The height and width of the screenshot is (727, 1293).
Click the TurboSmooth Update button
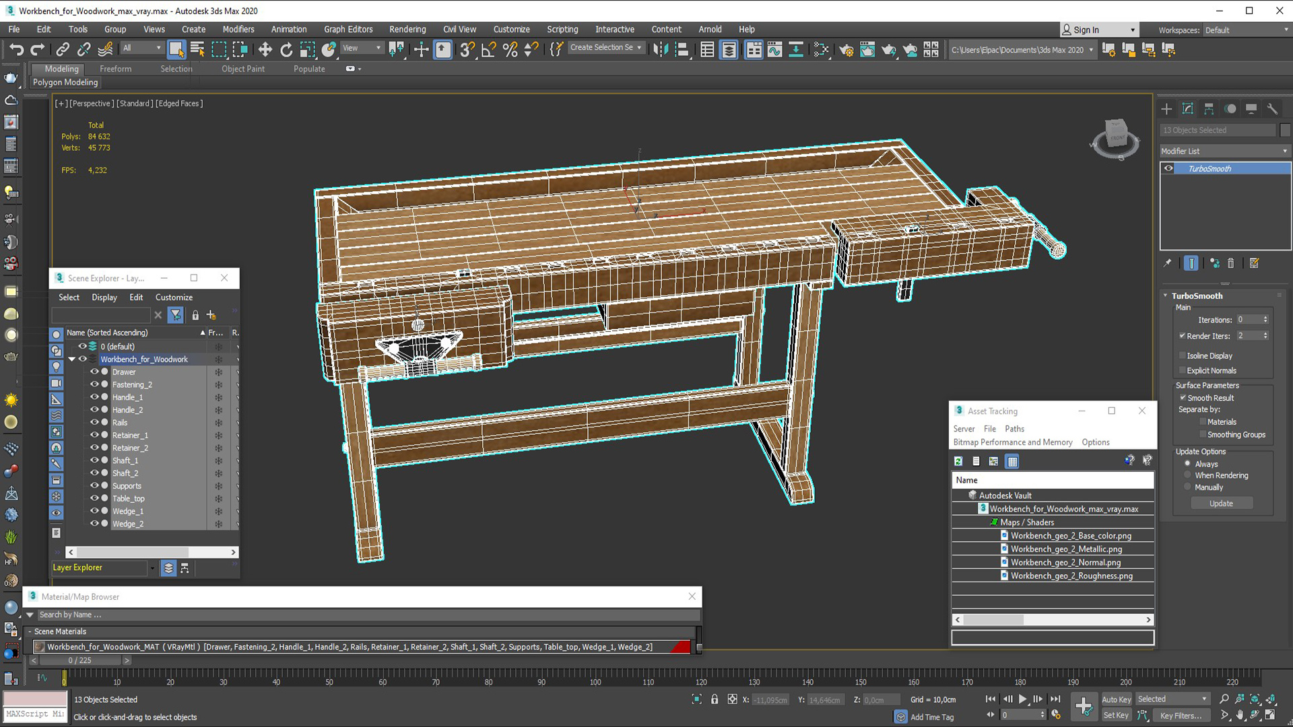1221,504
